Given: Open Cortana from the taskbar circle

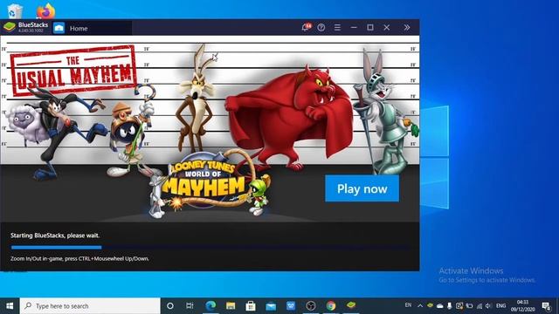Looking at the screenshot, I should (170, 306).
